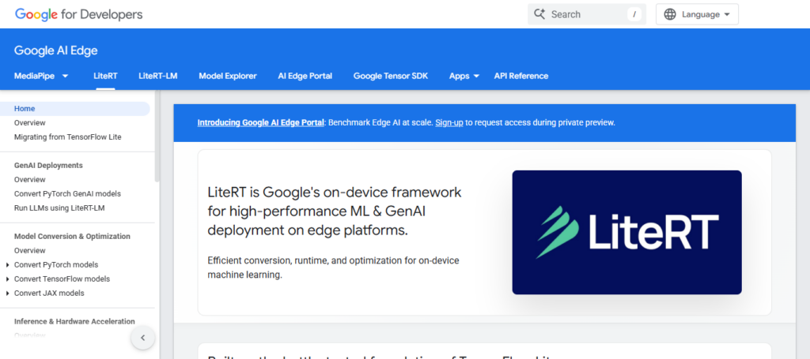Image resolution: width=810 pixels, height=359 pixels.
Task: Click Model Conversion & Optimization heading
Action: click(x=72, y=237)
